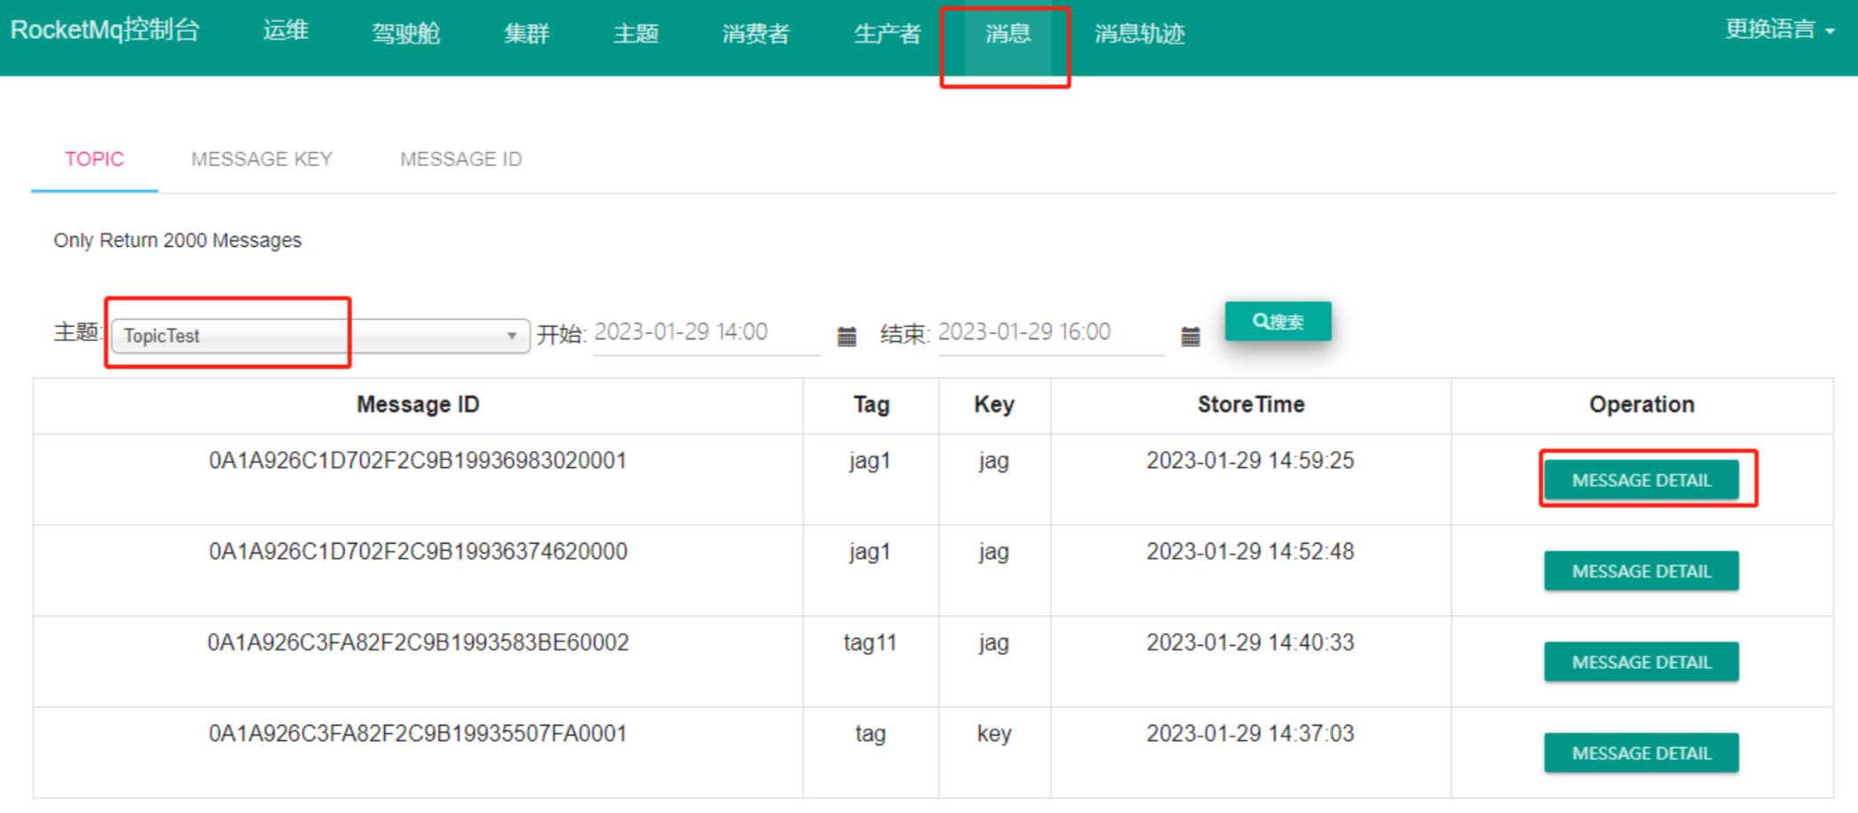1858x813 pixels.
Task: Open MESSAGE DETAIL for tag11 message
Action: click(1640, 662)
